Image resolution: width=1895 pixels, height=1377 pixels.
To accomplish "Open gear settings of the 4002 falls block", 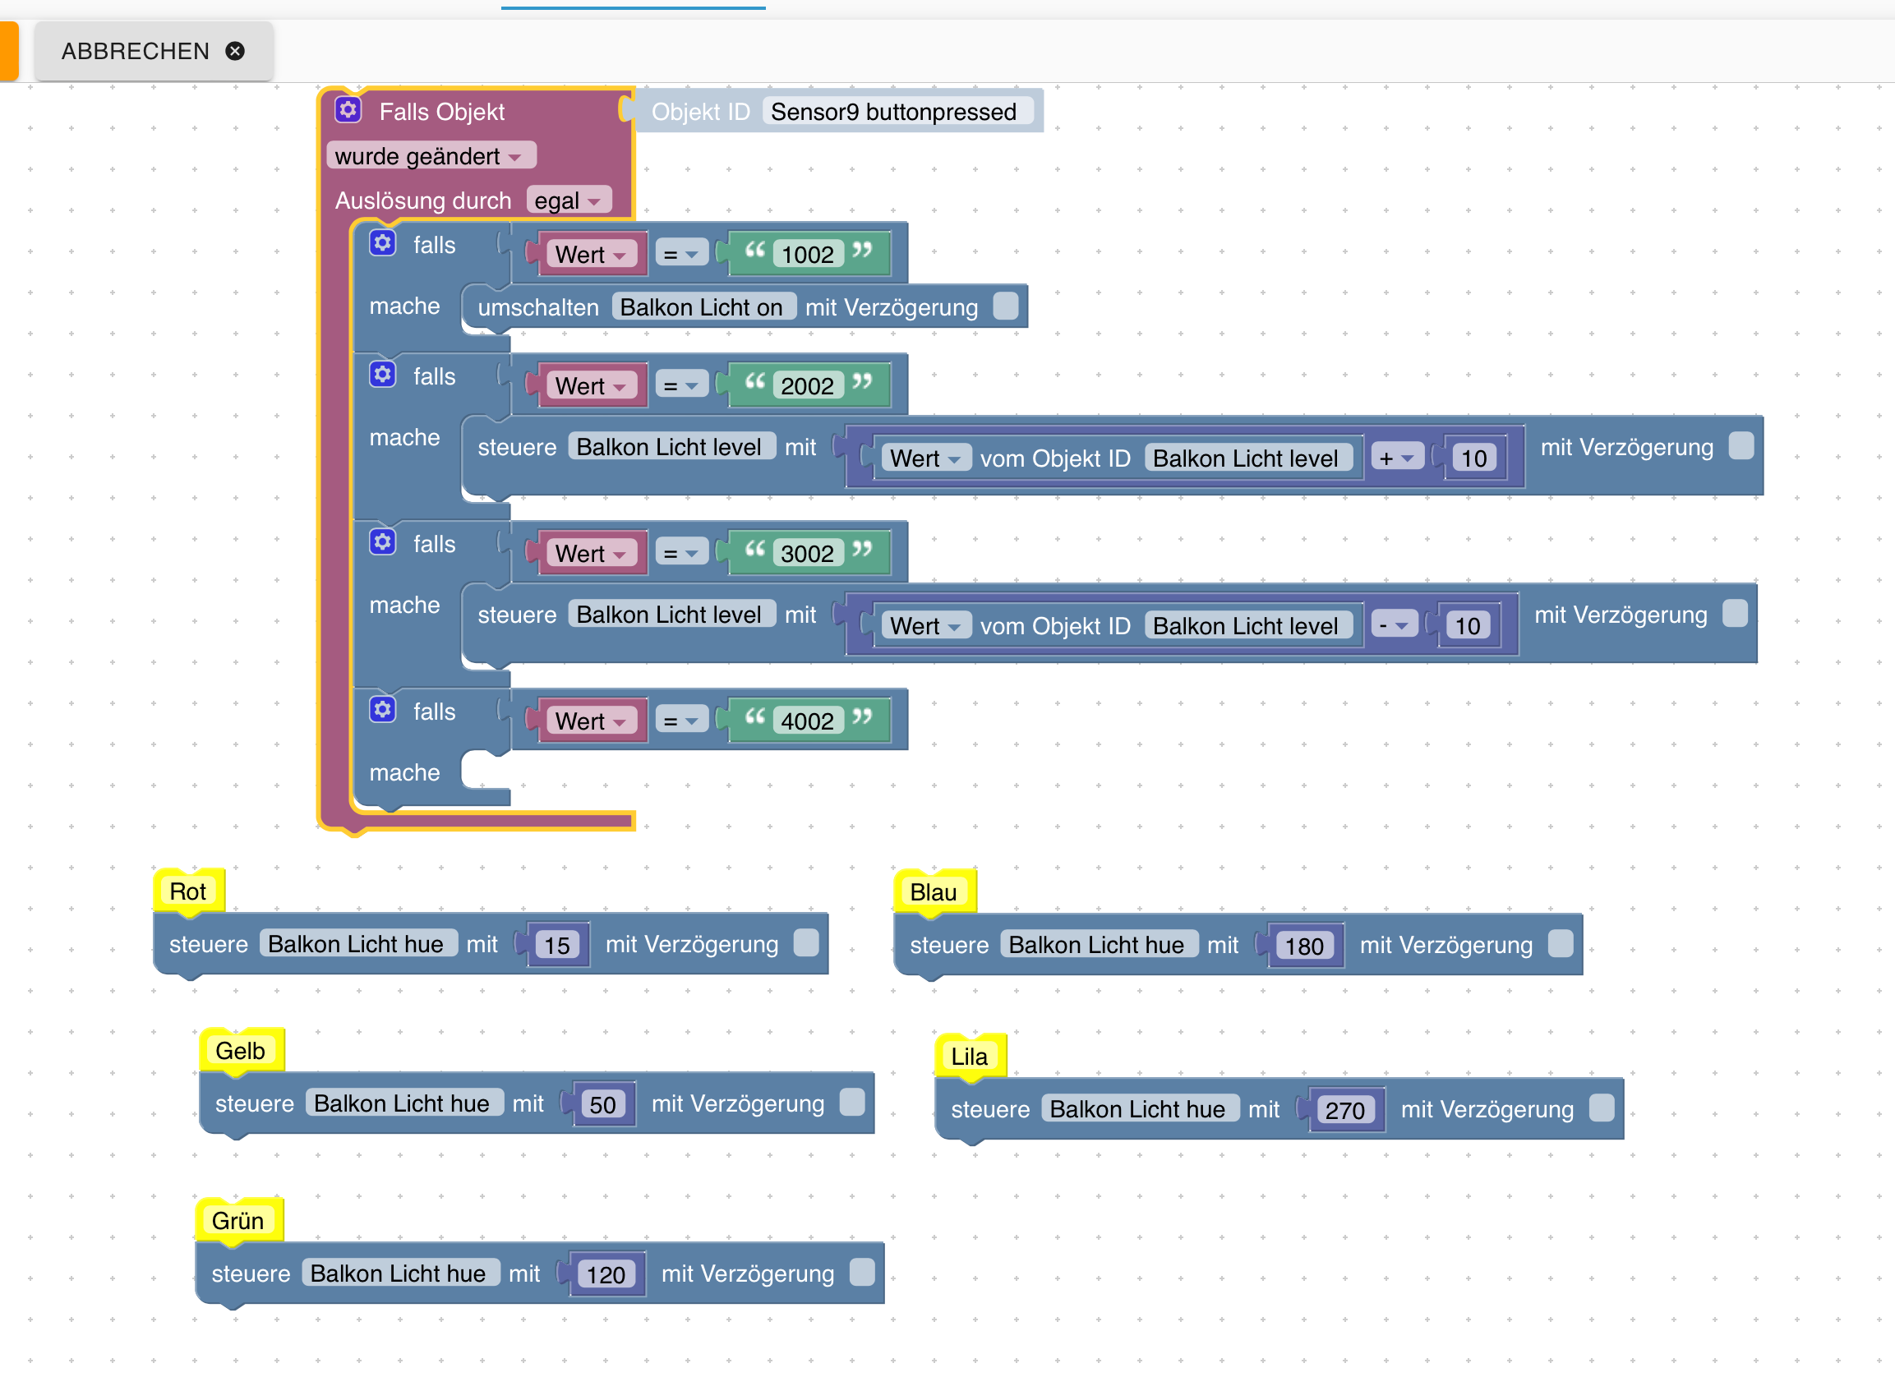I will [383, 710].
